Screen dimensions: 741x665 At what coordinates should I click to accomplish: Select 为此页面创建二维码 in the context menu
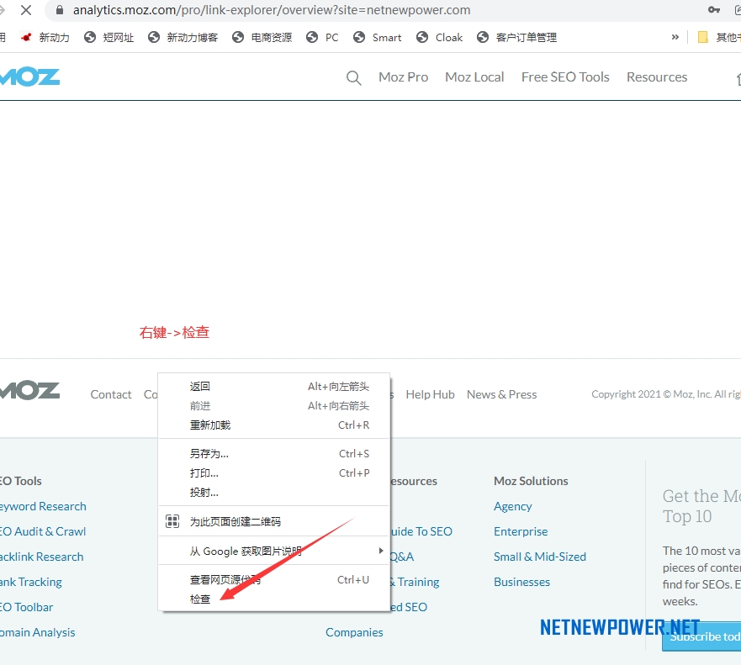pos(273,521)
